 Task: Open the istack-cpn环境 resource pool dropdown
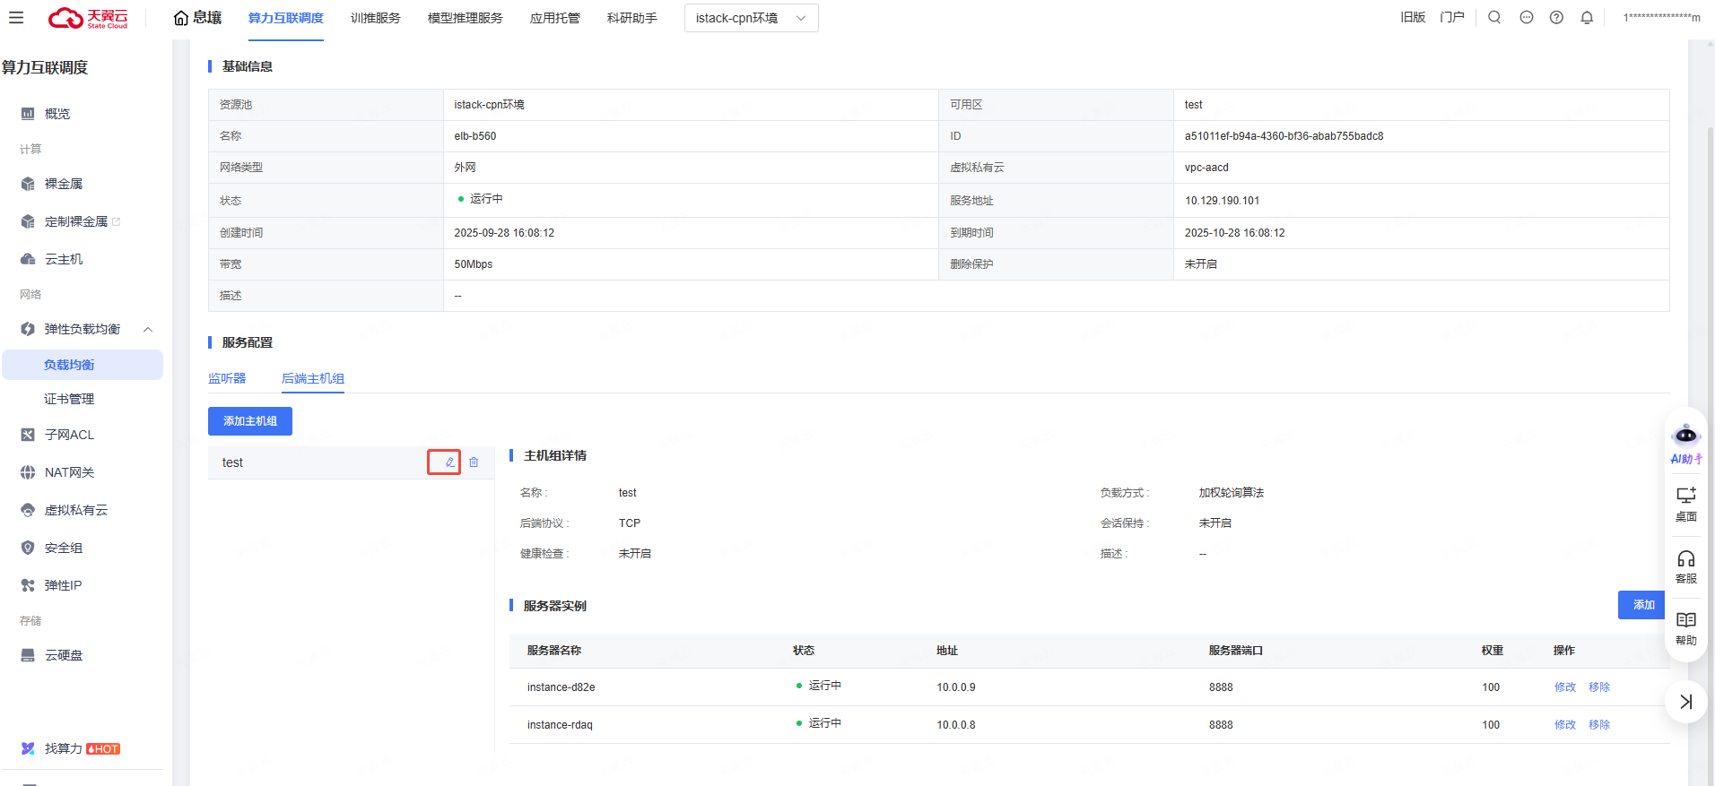click(751, 18)
